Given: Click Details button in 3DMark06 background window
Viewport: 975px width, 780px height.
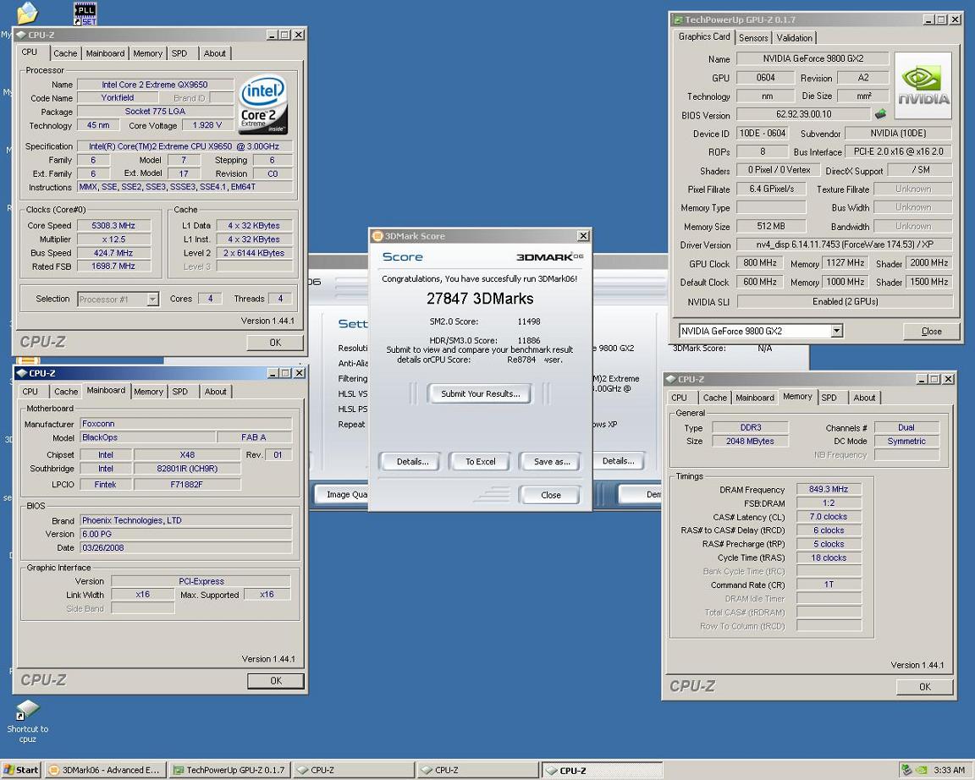Looking at the screenshot, I should coord(618,461).
